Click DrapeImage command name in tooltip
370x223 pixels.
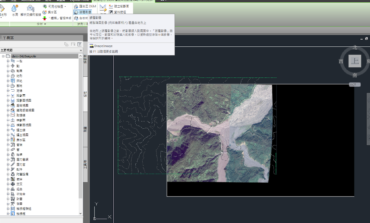(103, 46)
